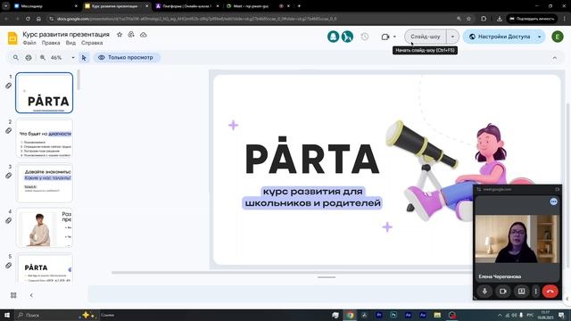Screen dimensions: 571x321
Task: Select slide 2 thumbnail
Action: [44, 138]
